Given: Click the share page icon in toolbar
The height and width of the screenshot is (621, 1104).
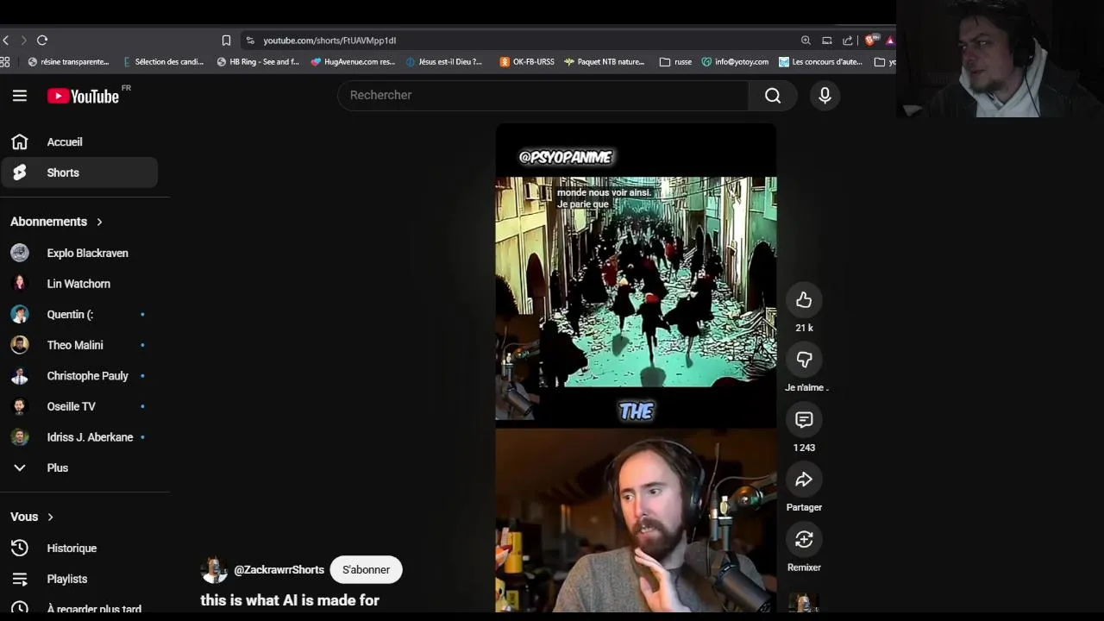Looking at the screenshot, I should (848, 41).
